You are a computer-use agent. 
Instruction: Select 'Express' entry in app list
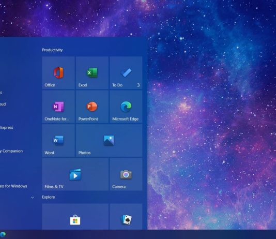coord(7,127)
